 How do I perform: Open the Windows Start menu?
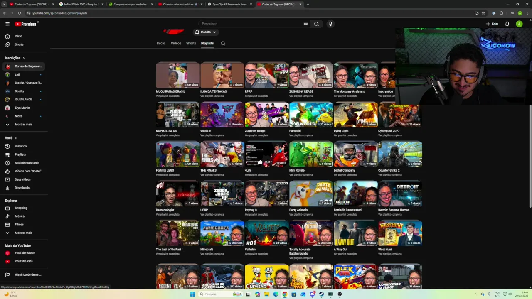tap(192, 294)
